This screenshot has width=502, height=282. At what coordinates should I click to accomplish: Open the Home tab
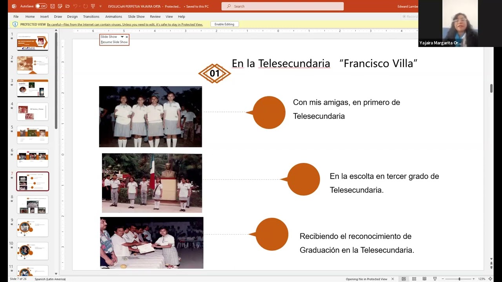(30, 16)
